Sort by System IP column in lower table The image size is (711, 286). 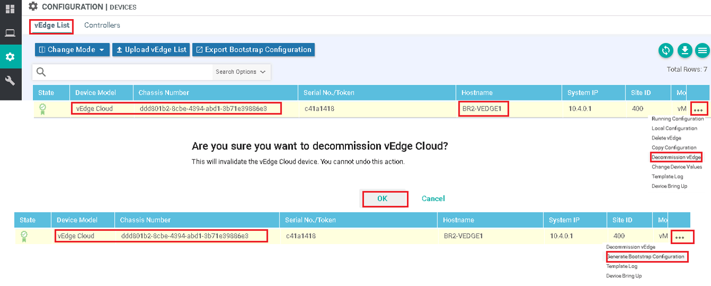[564, 220]
